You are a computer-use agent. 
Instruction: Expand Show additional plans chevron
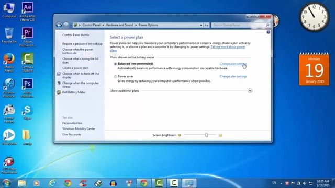[250, 91]
